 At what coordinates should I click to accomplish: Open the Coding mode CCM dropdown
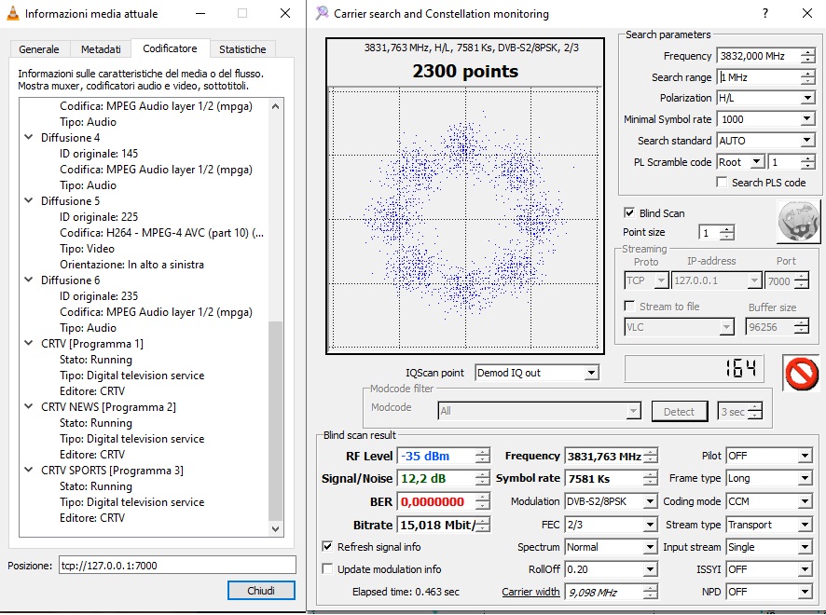click(805, 501)
